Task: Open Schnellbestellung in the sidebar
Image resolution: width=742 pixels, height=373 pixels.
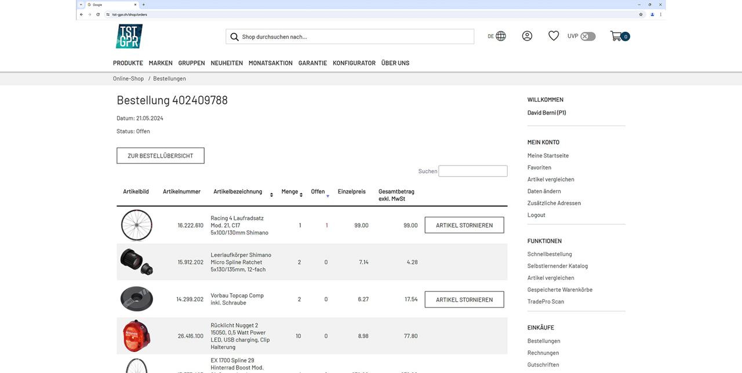Action: 549,254
